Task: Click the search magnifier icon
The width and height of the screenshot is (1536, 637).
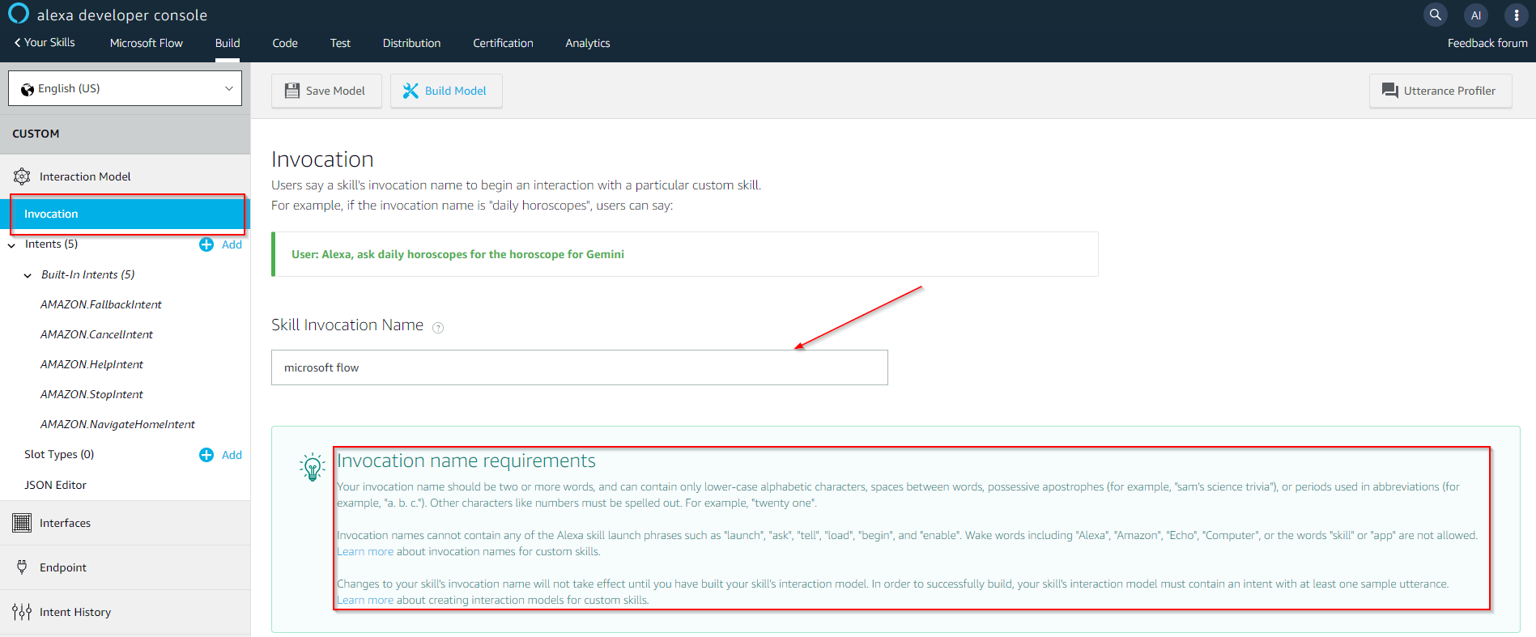Action: pyautogui.click(x=1435, y=15)
